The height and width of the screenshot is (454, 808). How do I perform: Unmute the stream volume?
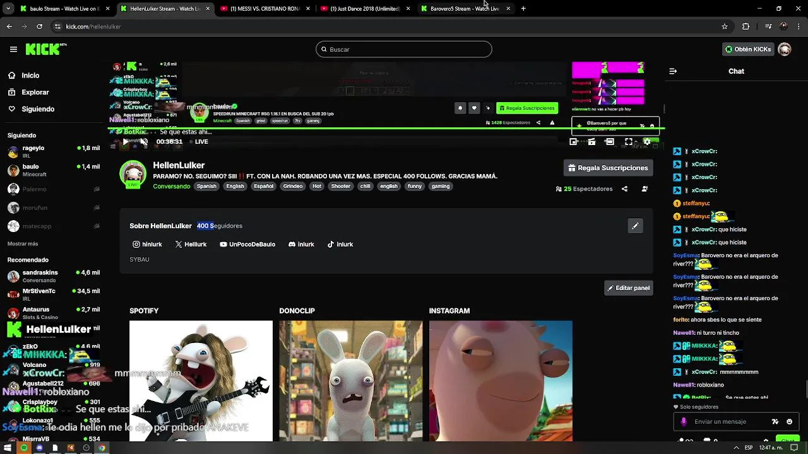tap(144, 142)
